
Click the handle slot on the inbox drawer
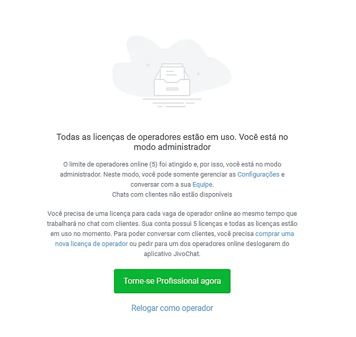[172, 89]
